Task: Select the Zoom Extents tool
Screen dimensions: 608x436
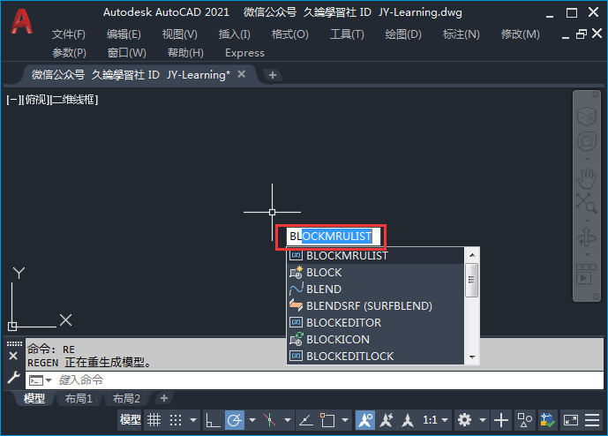Action: point(586,204)
